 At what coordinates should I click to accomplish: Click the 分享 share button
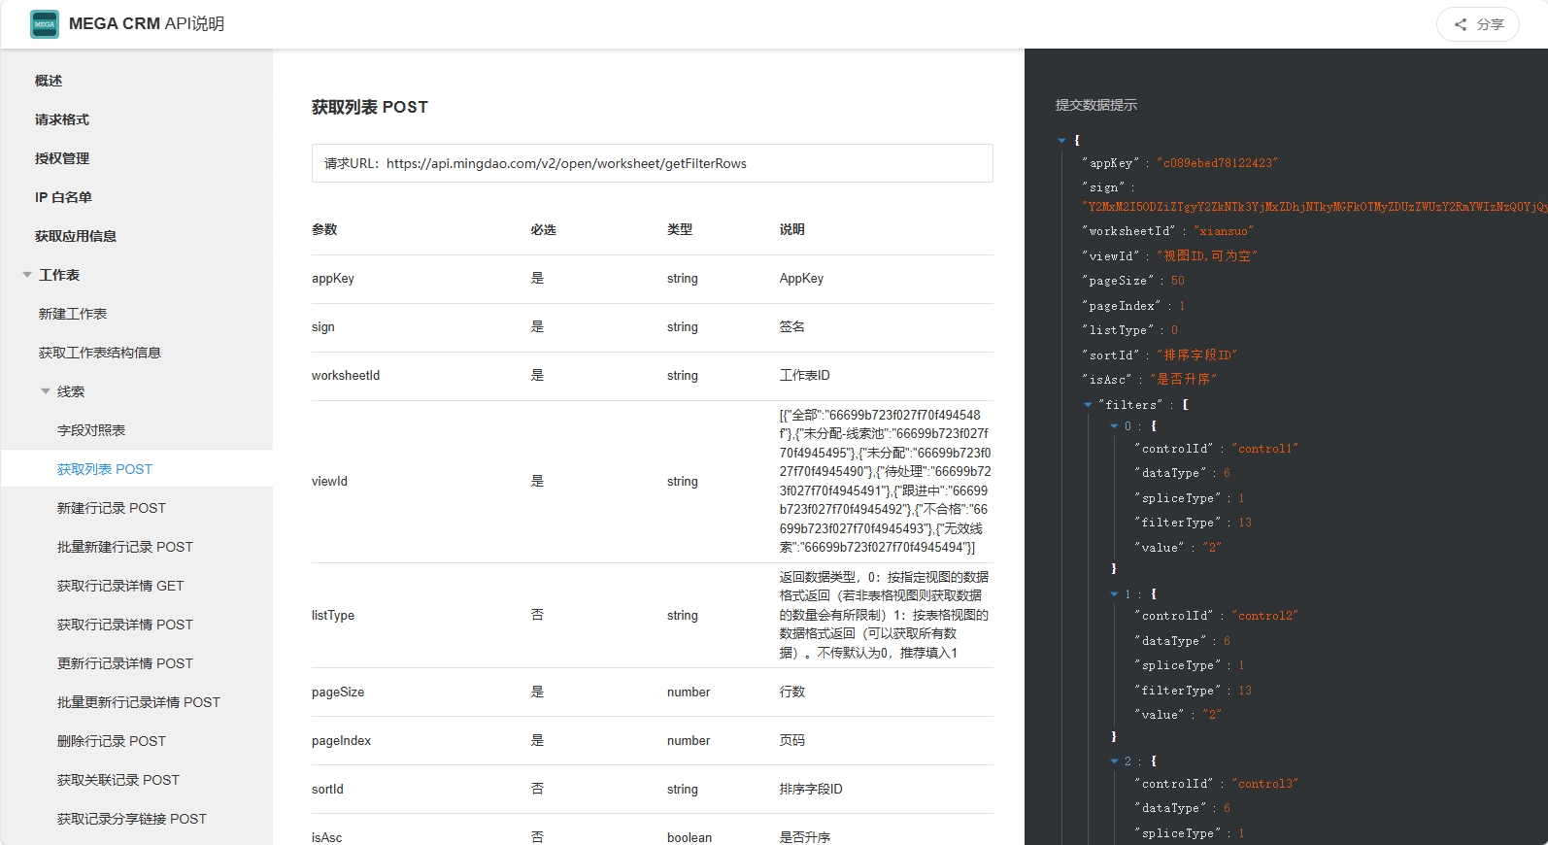click(1478, 24)
